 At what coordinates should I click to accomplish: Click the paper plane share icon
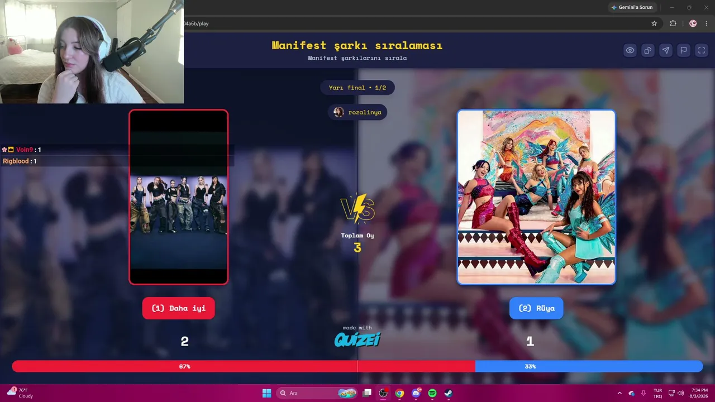666,50
